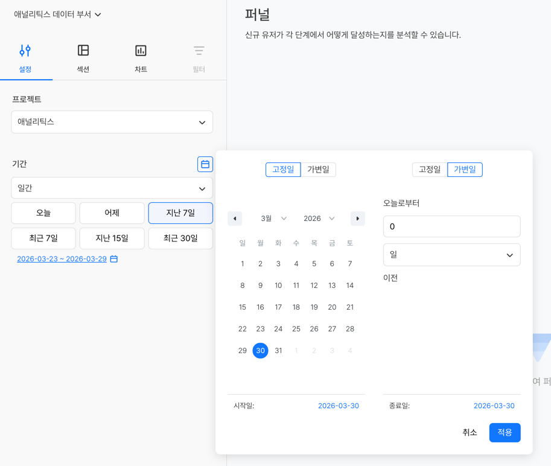Switch end date to 고정일
The height and width of the screenshot is (466, 551).
point(430,170)
